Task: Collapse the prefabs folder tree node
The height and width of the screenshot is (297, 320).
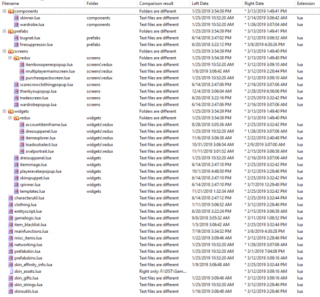Action: tap(4, 31)
